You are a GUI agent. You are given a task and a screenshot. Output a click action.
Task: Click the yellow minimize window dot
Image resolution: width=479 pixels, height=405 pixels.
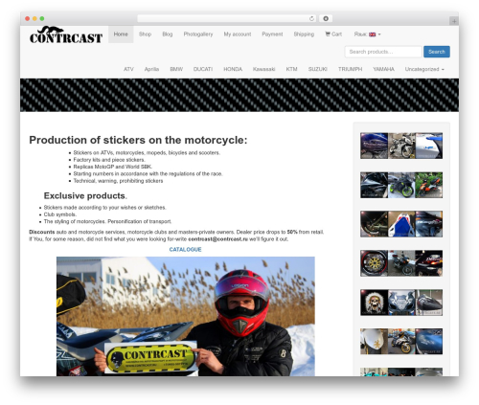pyautogui.click(x=34, y=18)
